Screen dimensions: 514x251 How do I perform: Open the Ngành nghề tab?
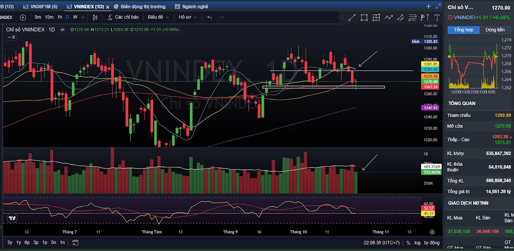pos(191,6)
